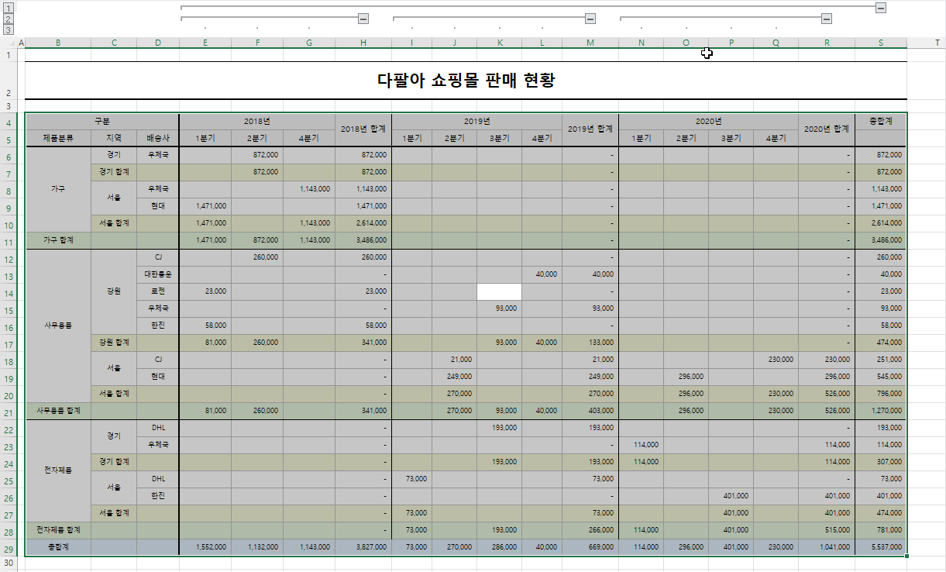Click outline level 1 button

9,7
